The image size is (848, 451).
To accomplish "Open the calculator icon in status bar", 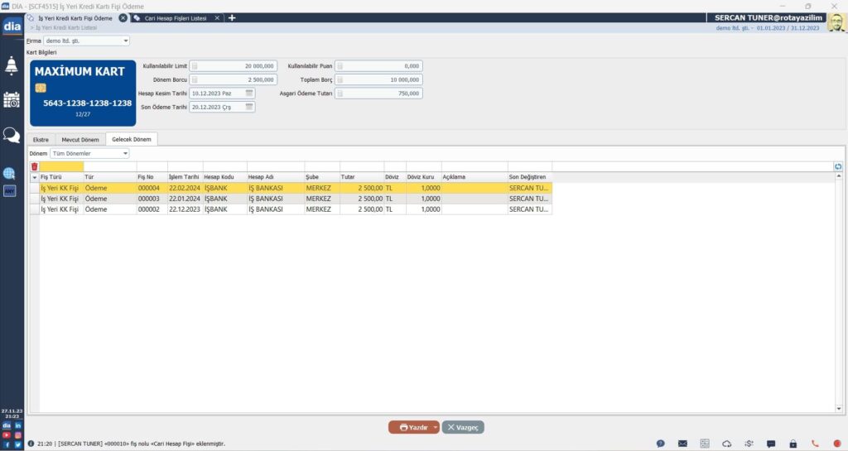I will [705, 444].
